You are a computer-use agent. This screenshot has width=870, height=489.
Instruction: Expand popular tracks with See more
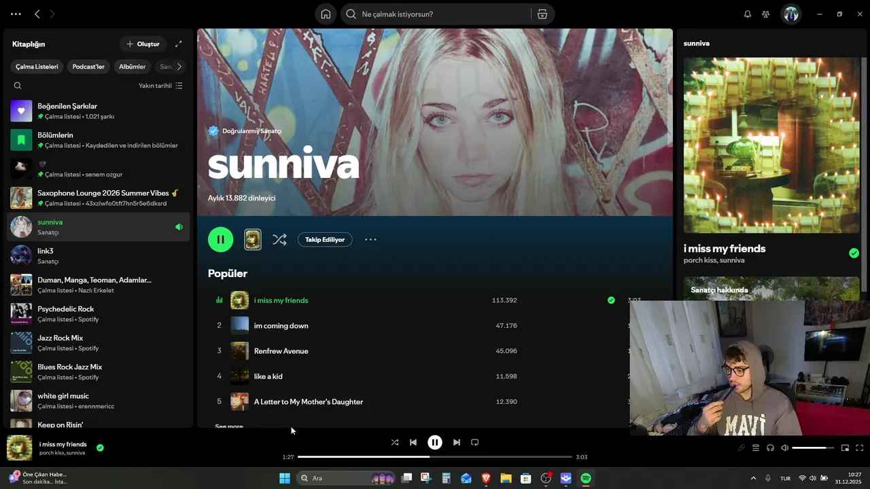(229, 427)
